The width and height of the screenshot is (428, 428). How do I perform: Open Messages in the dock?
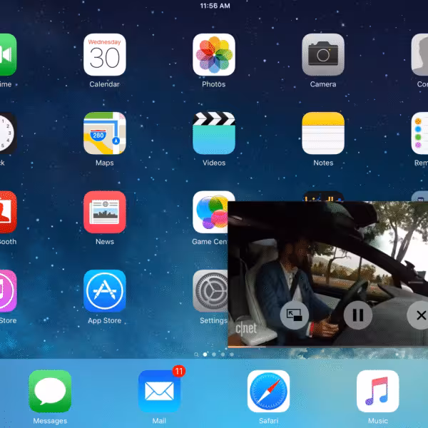point(50,391)
